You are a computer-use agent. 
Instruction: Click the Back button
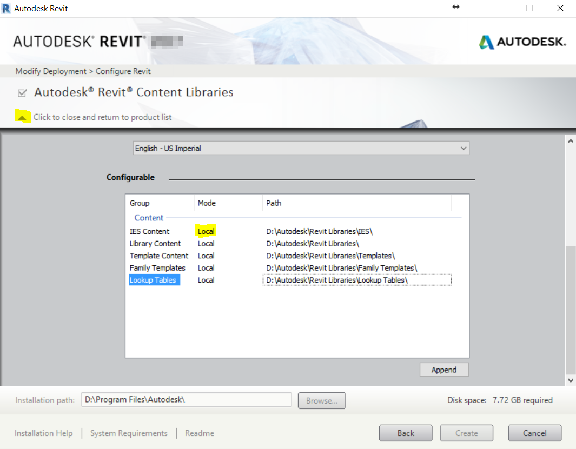[x=406, y=433]
